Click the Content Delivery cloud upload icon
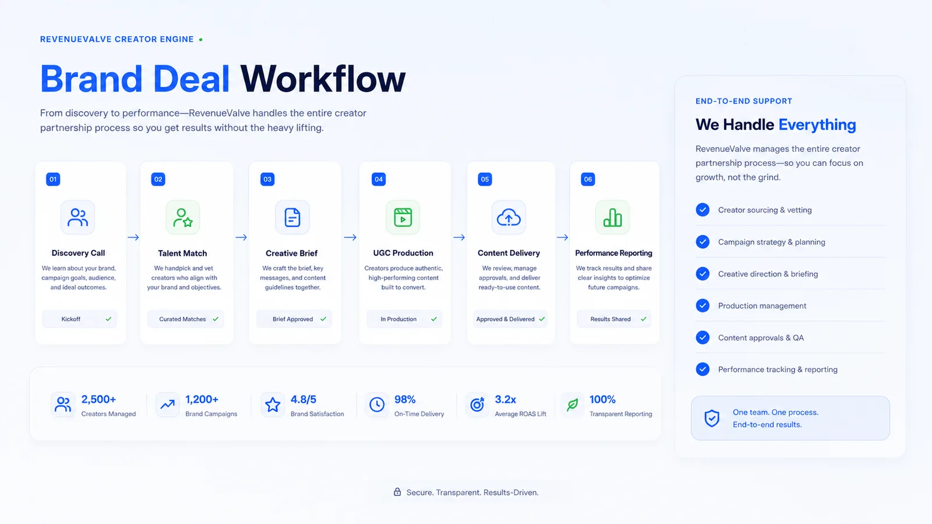 tap(509, 217)
